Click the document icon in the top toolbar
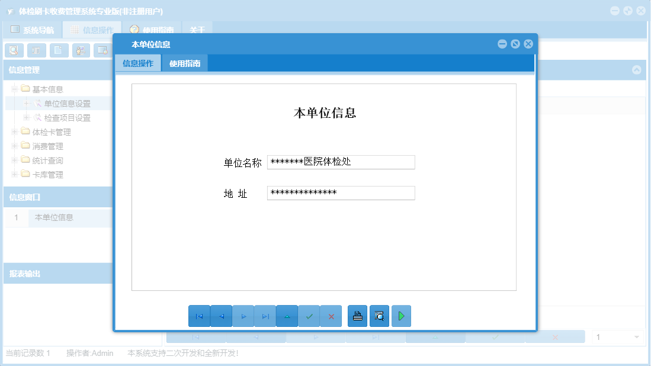 click(57, 50)
